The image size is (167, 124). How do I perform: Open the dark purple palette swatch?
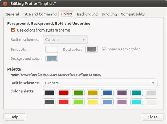122,93
